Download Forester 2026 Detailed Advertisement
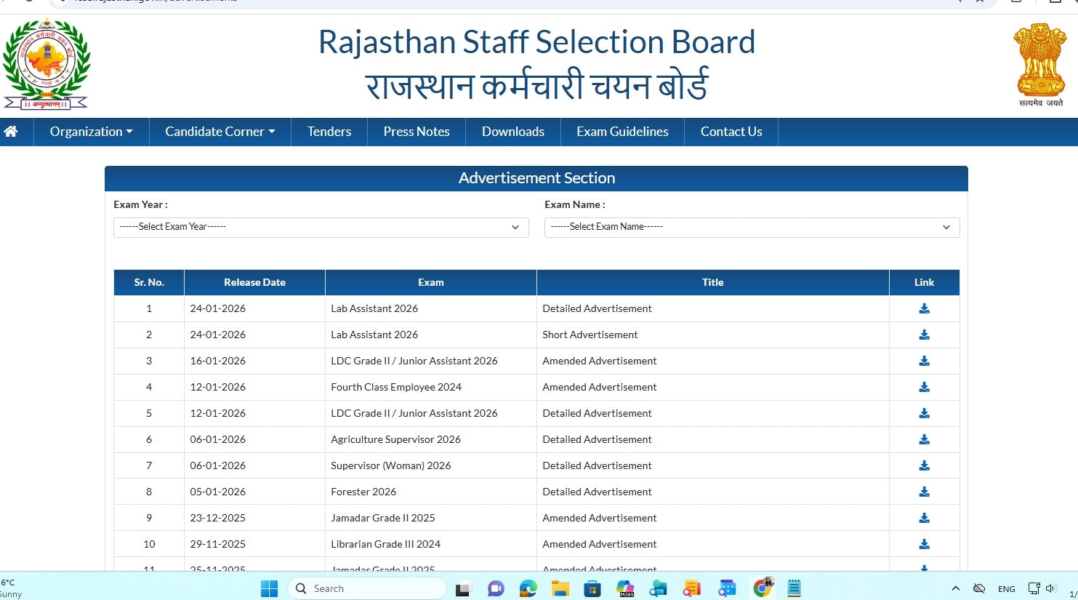 924,492
